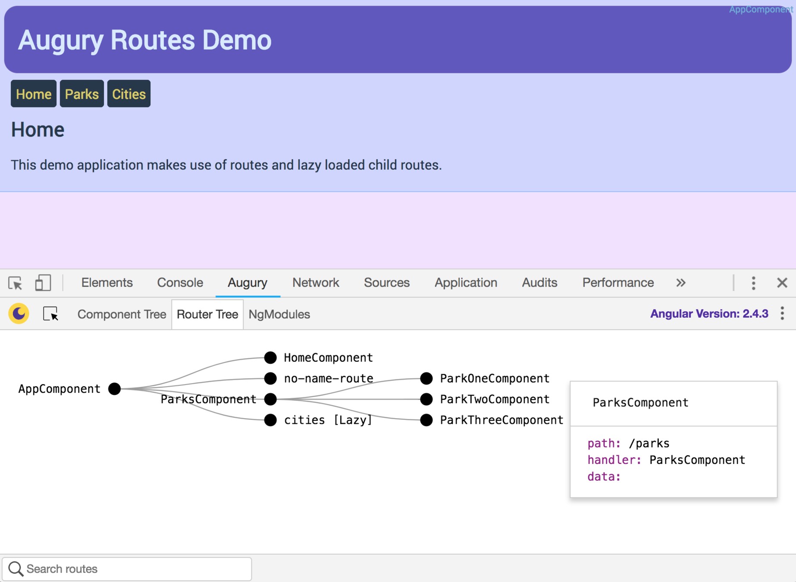Click the search magnifier icon in Search routes
Viewport: 796px width, 582px height.
pos(16,569)
